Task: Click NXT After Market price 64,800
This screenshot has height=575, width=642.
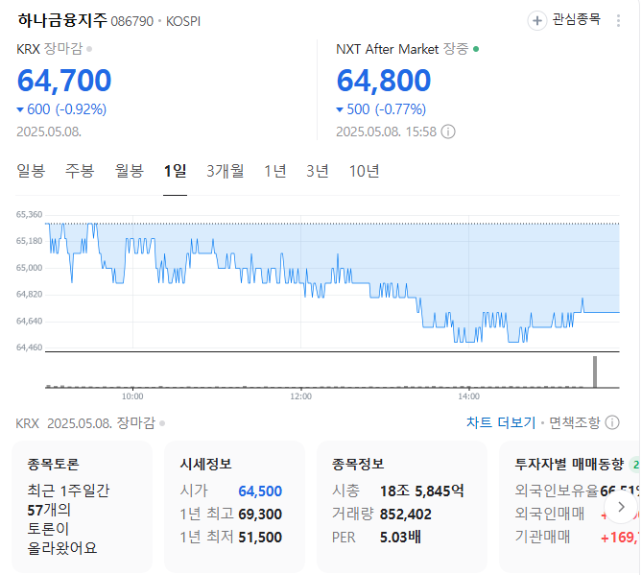Action: (384, 81)
